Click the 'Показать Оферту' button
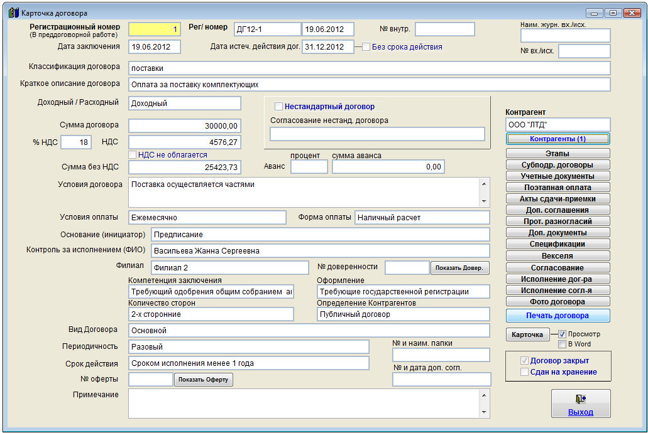This screenshot has height=433, width=648. [203, 380]
